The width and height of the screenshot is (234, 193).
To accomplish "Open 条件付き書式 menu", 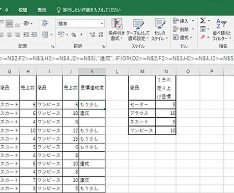I will 116,29.
